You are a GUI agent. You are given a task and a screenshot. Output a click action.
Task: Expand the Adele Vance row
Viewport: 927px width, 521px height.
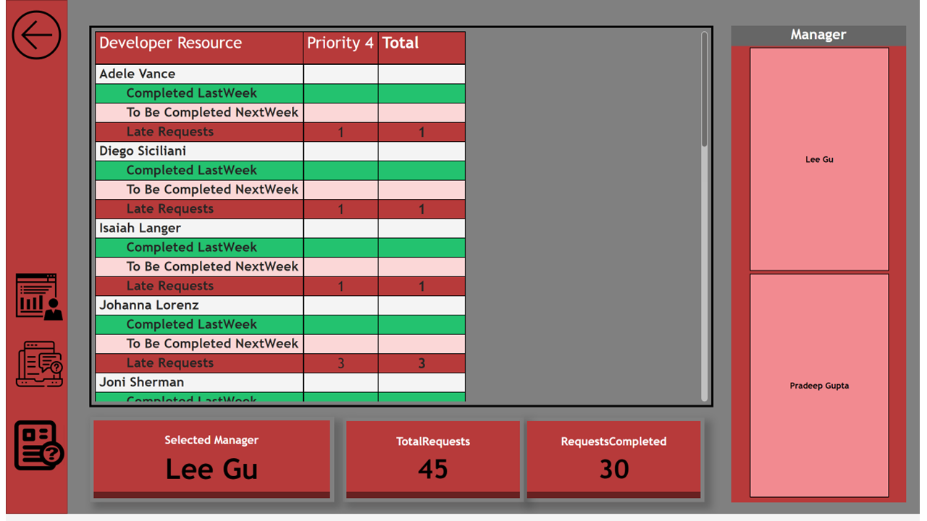coord(138,74)
